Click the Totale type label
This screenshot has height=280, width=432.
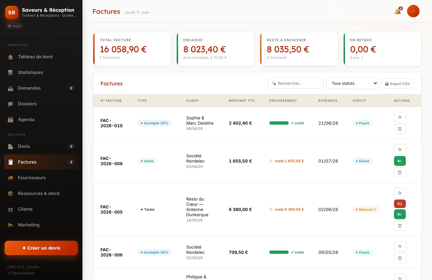click(148, 209)
